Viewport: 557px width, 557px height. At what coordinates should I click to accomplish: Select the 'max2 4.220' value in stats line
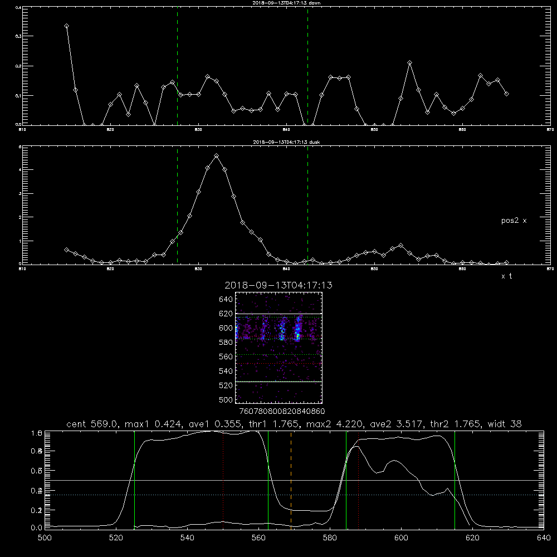(x=334, y=424)
